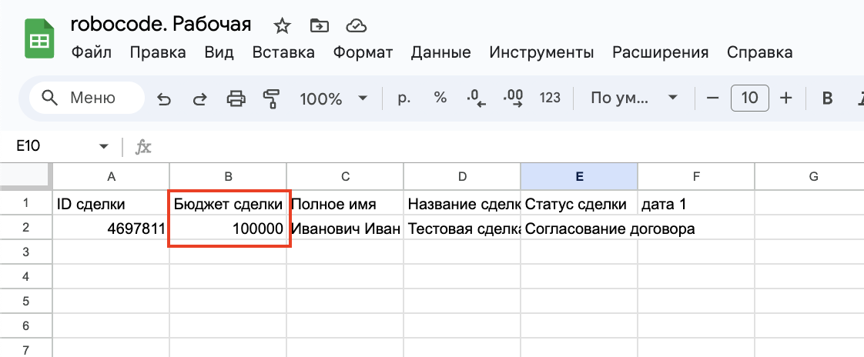Select cell Бюджет сделки
Image resolution: width=864 pixels, height=357 pixels.
tap(228, 203)
